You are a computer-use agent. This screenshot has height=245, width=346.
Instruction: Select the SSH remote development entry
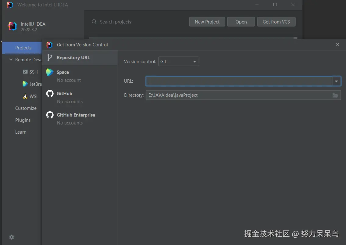[x=30, y=72]
